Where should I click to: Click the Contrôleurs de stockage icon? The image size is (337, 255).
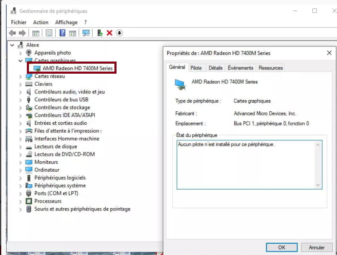(29, 107)
